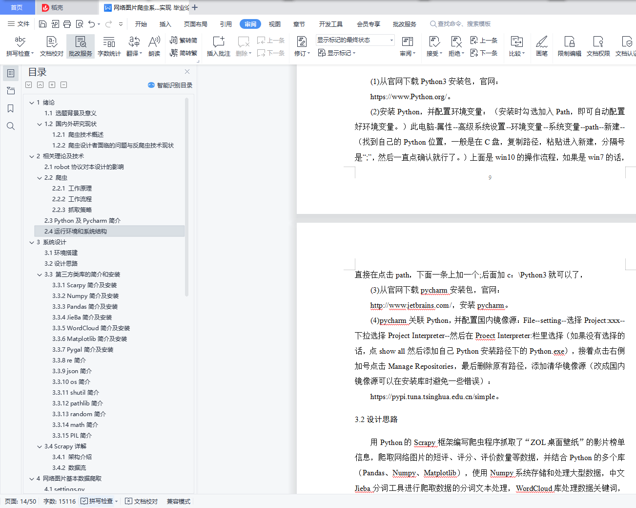Close the 目录 panel
636x508 pixels.
pos(187,72)
